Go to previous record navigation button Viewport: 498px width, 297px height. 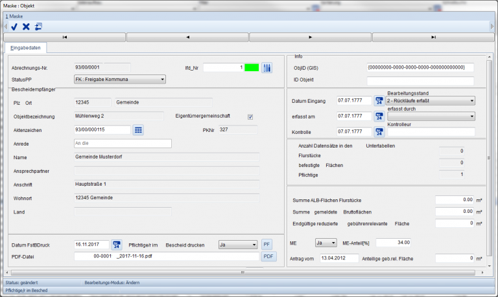pos(187,37)
